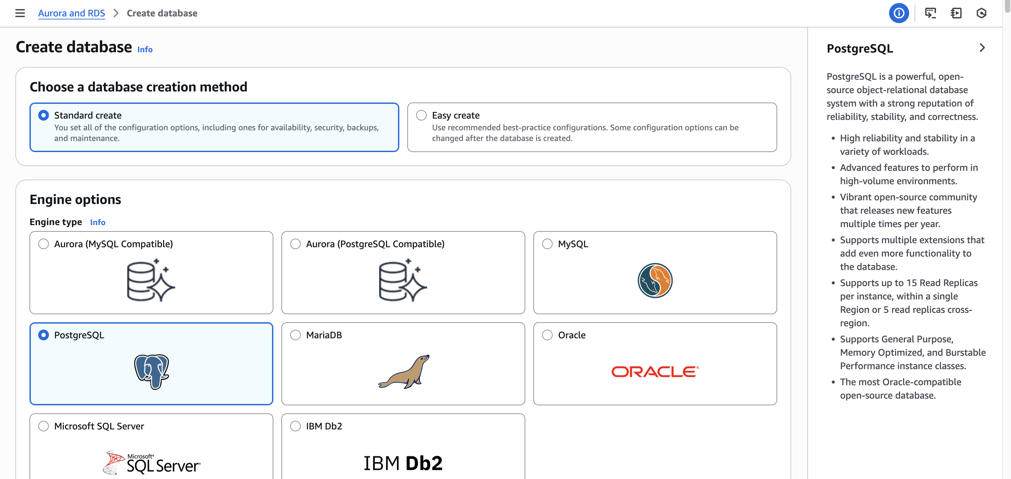Click the tutorials panel icon in header
Image resolution: width=1011 pixels, height=479 pixels.
click(x=956, y=13)
